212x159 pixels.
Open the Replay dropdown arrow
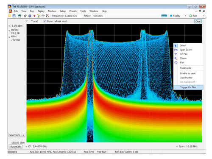186,16
